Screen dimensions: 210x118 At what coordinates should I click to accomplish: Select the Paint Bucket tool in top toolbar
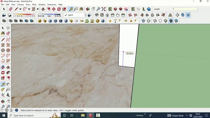click(x=81, y=9)
